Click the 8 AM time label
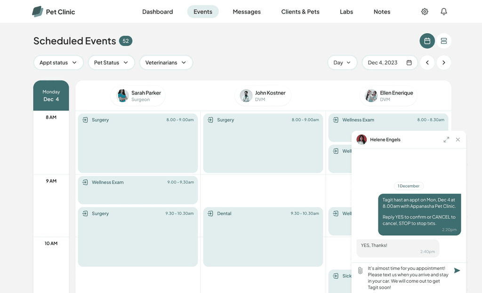 (51, 117)
